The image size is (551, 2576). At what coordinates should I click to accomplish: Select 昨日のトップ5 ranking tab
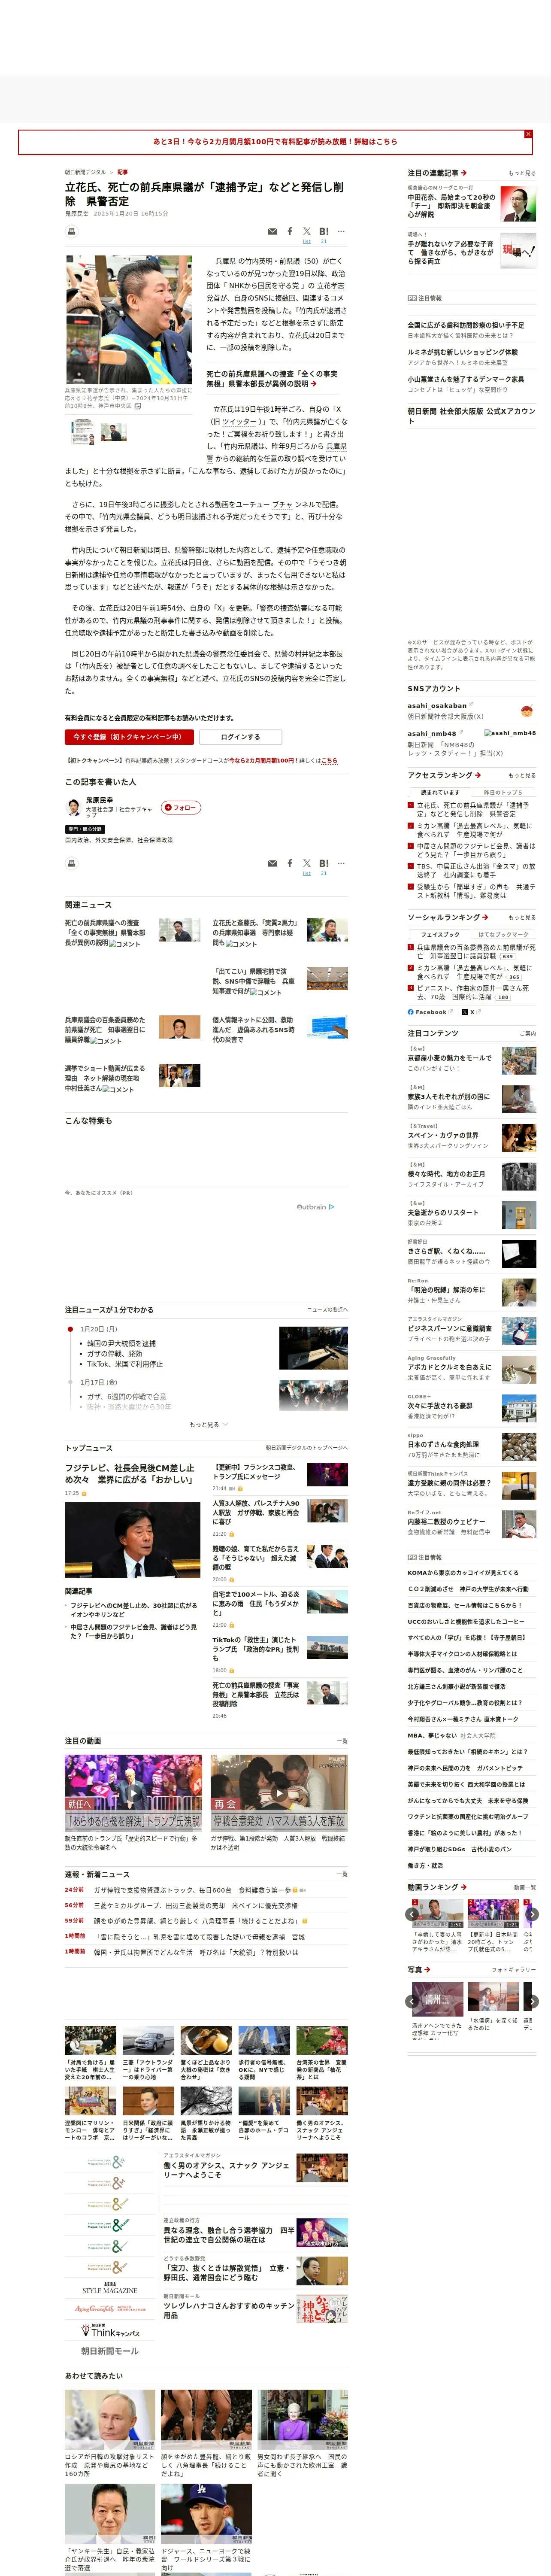tap(504, 792)
